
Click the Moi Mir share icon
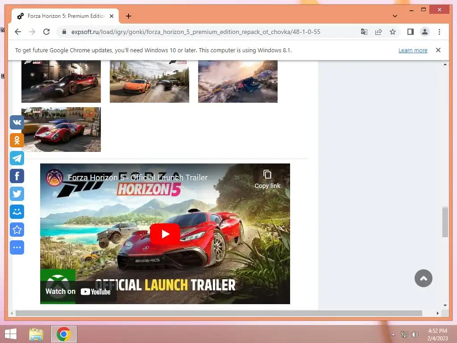17,212
